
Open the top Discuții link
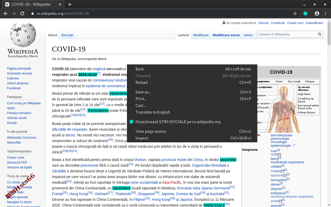(x=264, y=23)
